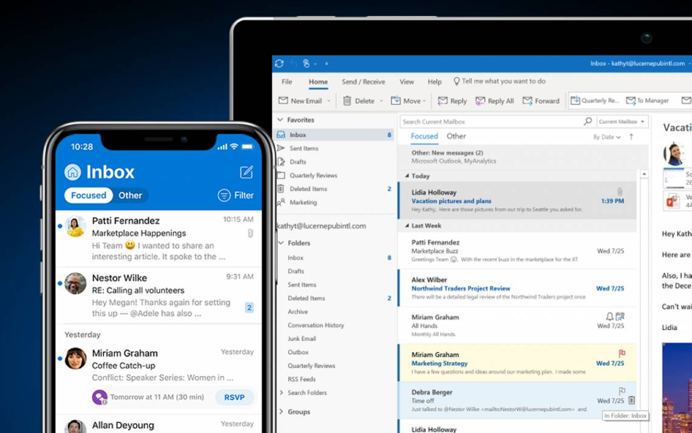Click Reply All in the ribbon
Image resolution: width=692 pixels, height=433 pixels.
pyautogui.click(x=494, y=101)
